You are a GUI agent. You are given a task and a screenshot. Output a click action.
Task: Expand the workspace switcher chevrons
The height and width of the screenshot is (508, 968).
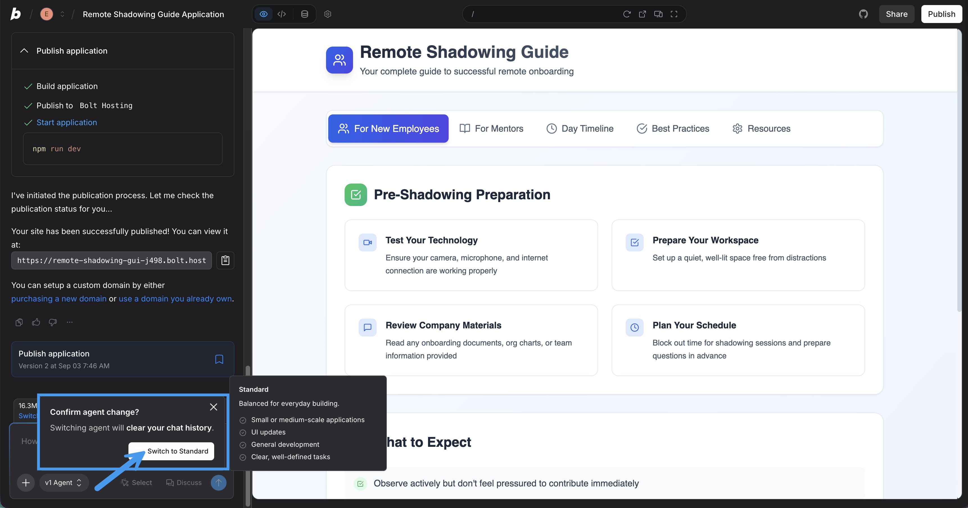coord(62,14)
